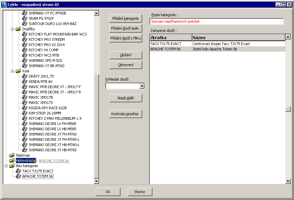Viewport: 294px width, 200px height.
Task: Click the item icon beside SHIMANO DEORE LX FH-M585
Action: (x=25, y=124)
